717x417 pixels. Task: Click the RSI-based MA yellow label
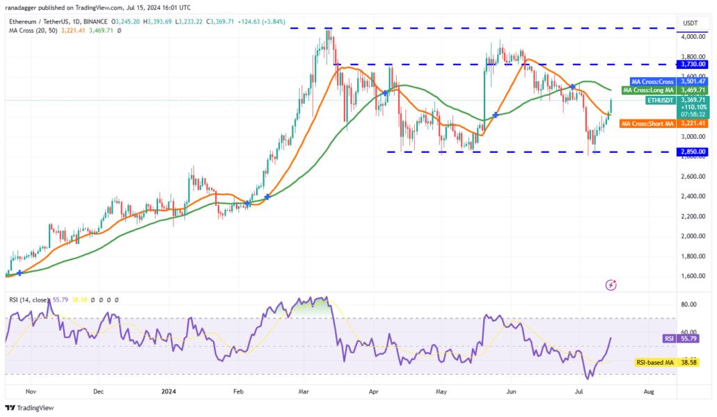pos(655,362)
